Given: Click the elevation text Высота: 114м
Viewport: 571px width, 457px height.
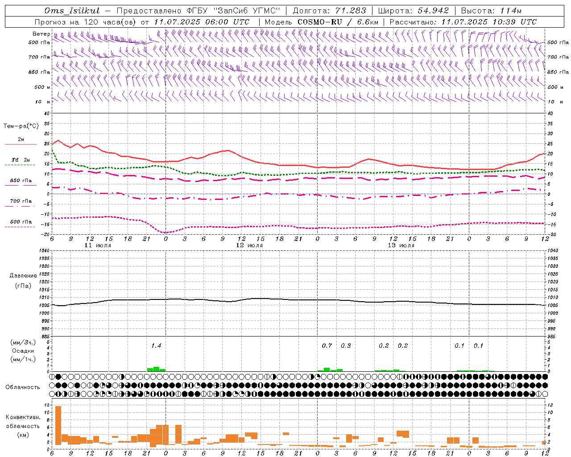Looking at the screenshot, I should coord(491,11).
